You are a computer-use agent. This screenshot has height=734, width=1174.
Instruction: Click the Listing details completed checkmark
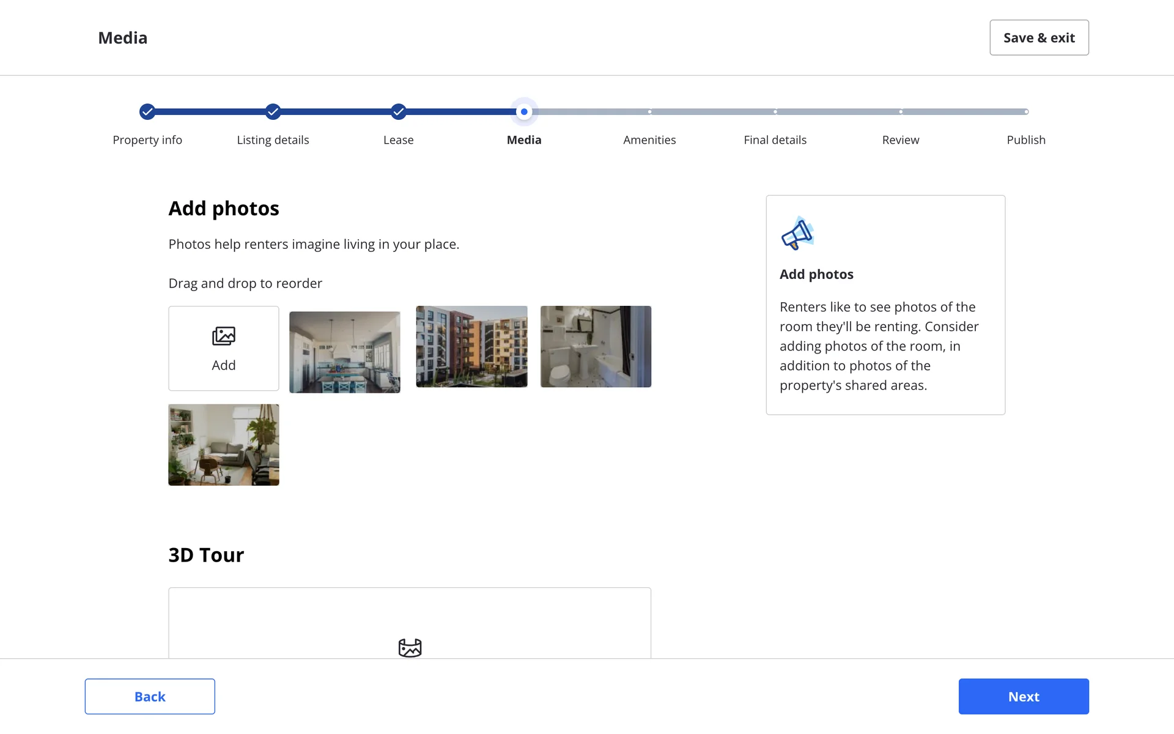point(273,111)
